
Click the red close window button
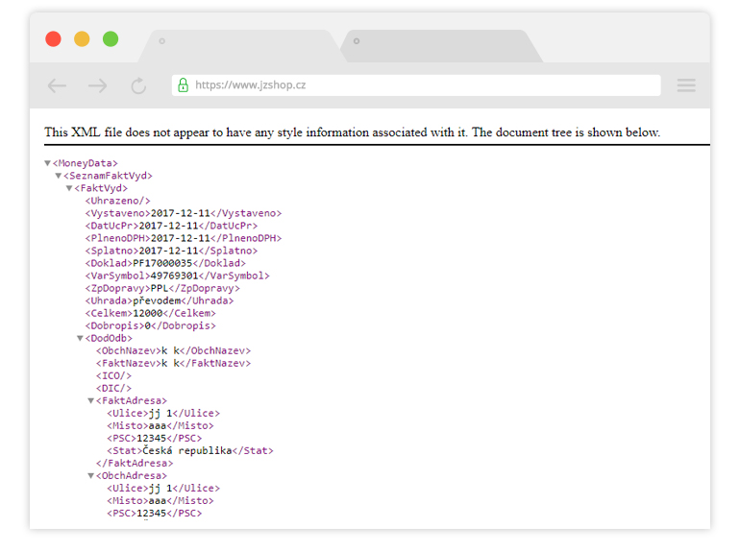53,38
